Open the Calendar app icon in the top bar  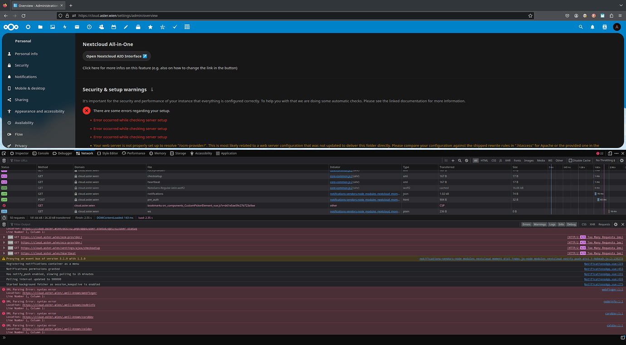[x=114, y=27]
